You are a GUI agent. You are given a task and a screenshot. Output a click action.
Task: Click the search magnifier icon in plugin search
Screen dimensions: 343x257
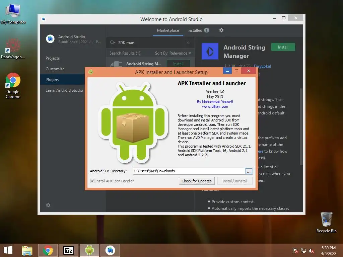tap(113, 42)
